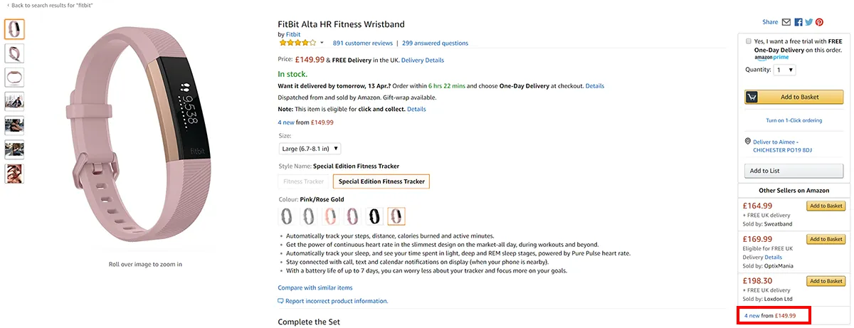
Task: Tick the Prime free trial checkbox
Action: coord(748,41)
